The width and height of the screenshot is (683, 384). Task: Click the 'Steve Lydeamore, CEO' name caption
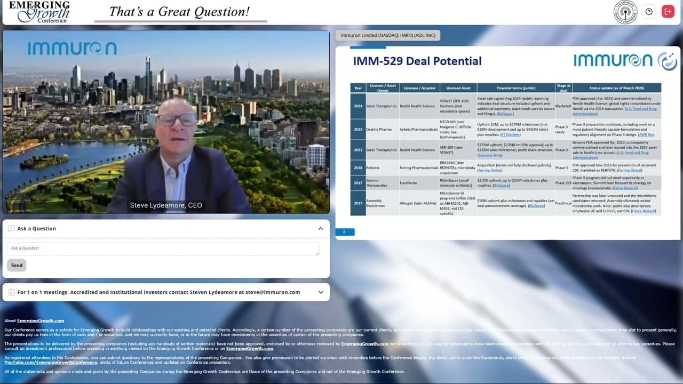pos(166,205)
